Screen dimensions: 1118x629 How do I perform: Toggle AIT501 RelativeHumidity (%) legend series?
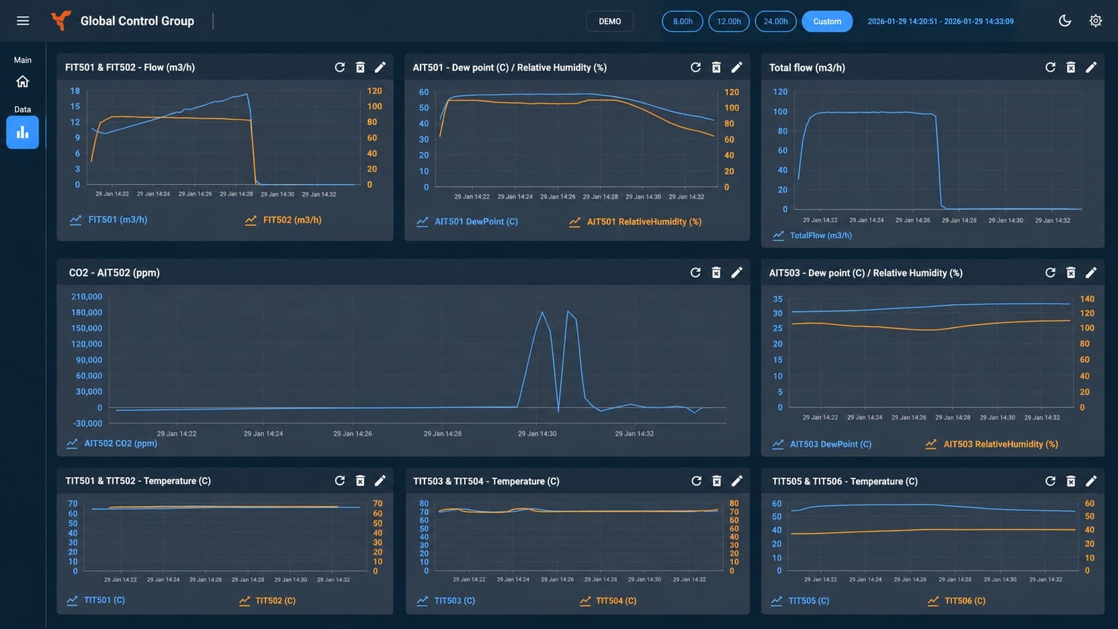pos(635,221)
